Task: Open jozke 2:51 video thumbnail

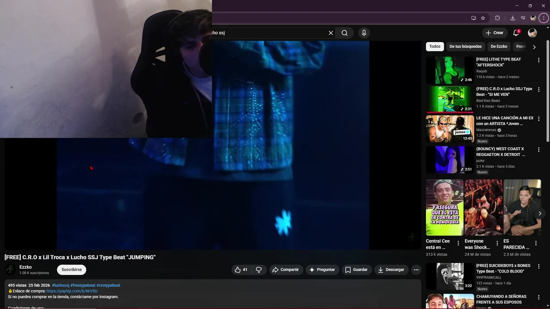Action: pos(450,160)
